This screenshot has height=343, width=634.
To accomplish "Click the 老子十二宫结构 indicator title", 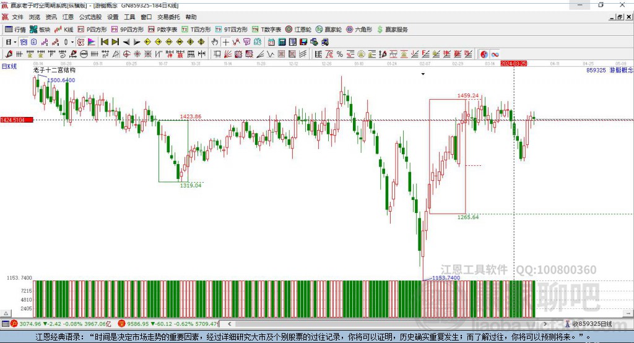I will coord(54,70).
